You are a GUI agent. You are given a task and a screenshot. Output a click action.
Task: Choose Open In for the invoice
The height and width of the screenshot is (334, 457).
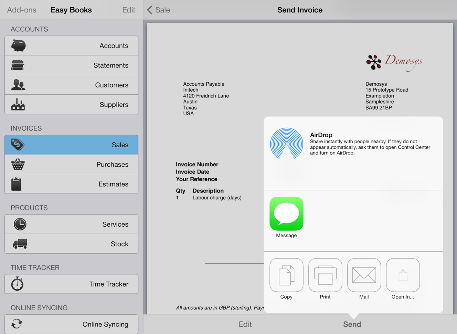tap(403, 275)
